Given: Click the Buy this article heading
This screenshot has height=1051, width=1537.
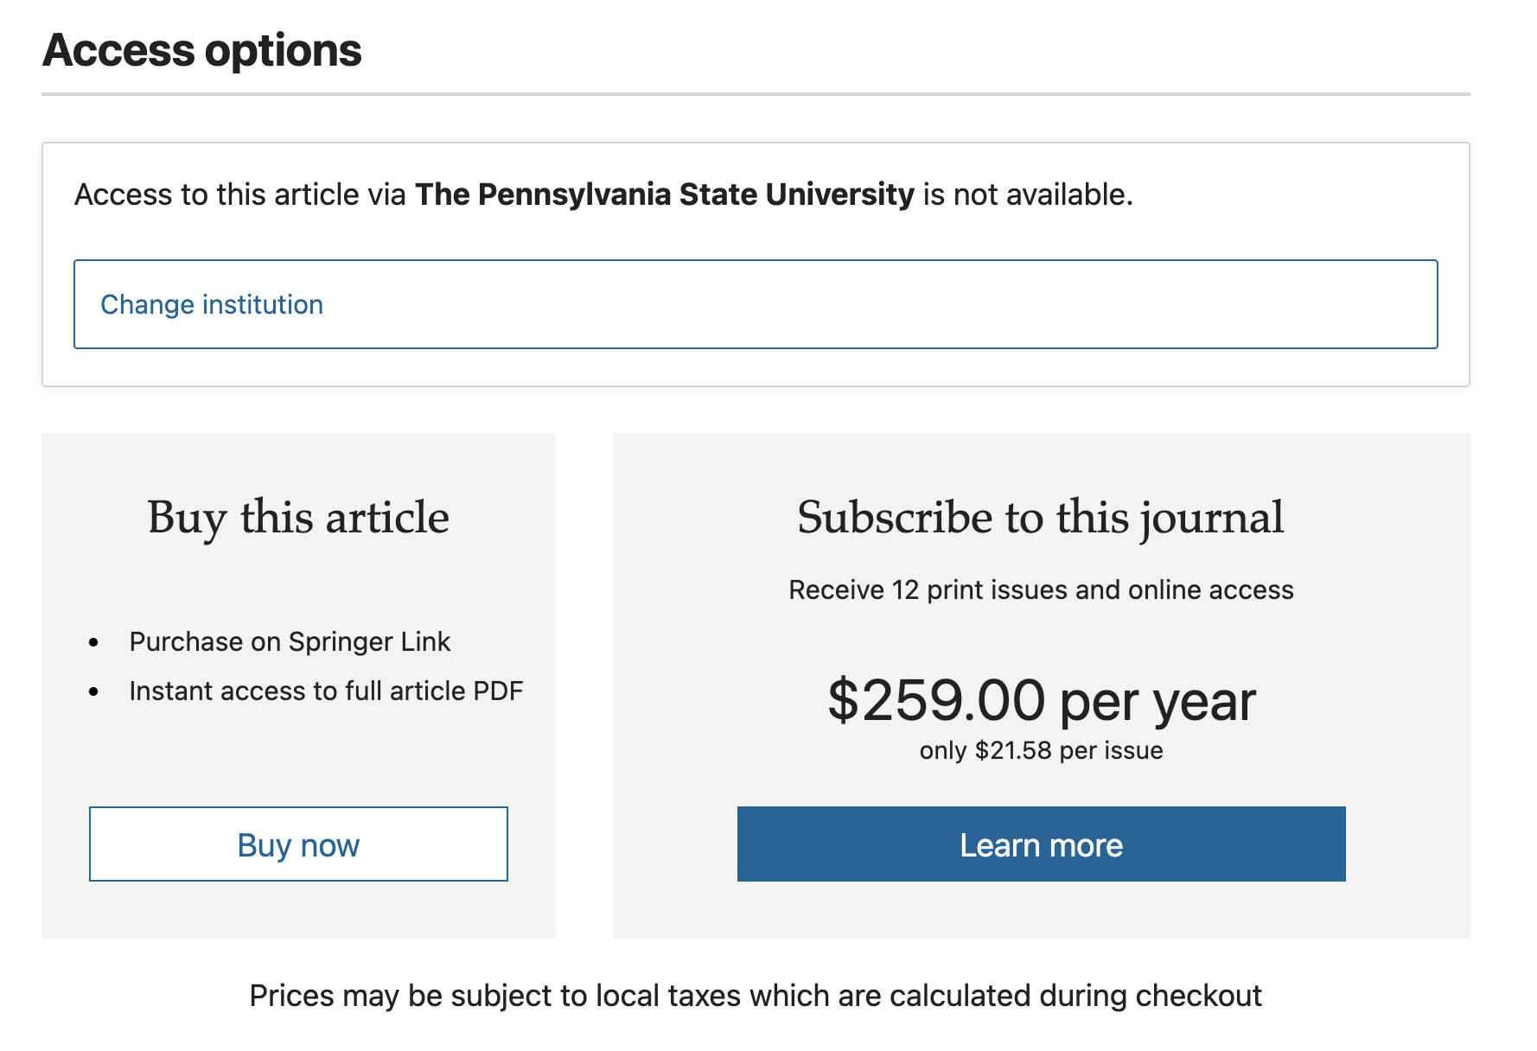Looking at the screenshot, I should coord(298,518).
